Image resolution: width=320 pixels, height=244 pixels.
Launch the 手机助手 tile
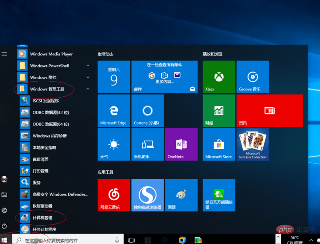pos(148,144)
